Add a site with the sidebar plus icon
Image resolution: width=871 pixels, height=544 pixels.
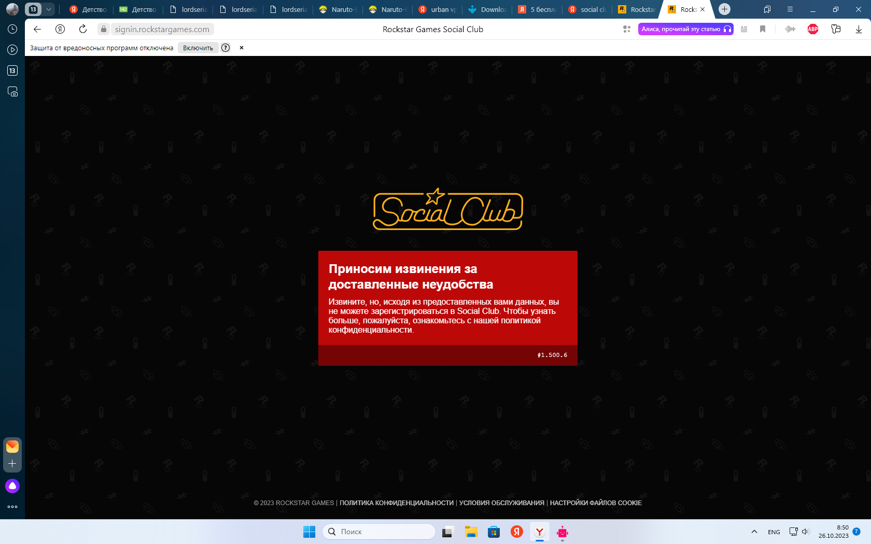click(x=12, y=464)
